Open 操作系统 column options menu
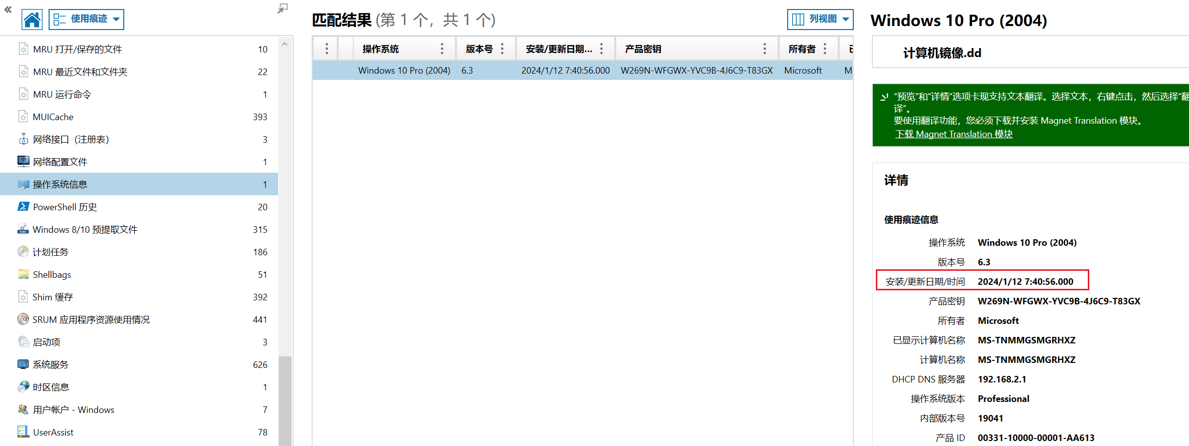 (442, 49)
